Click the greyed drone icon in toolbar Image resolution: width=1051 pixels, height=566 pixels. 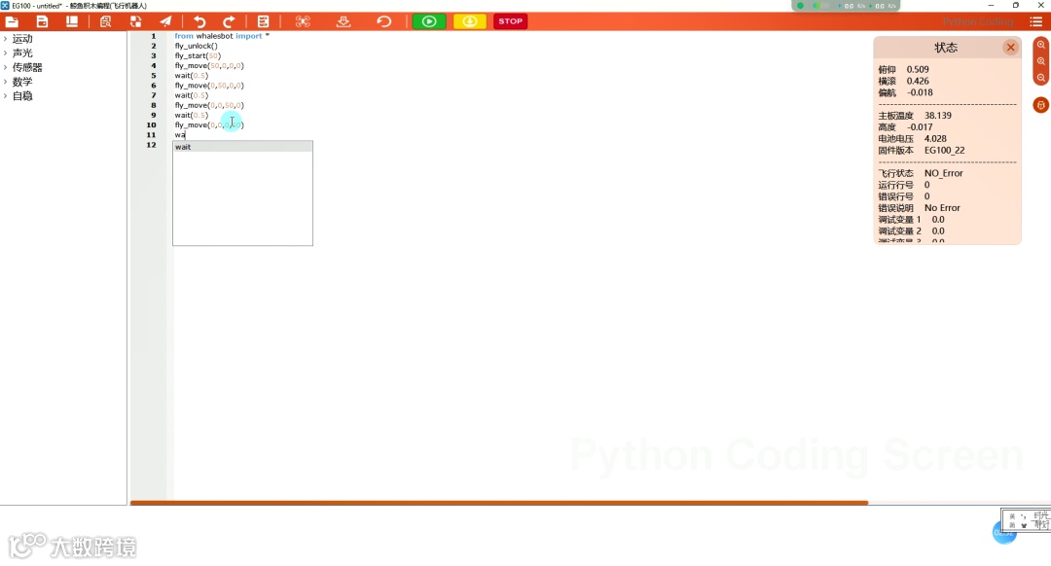point(303,21)
